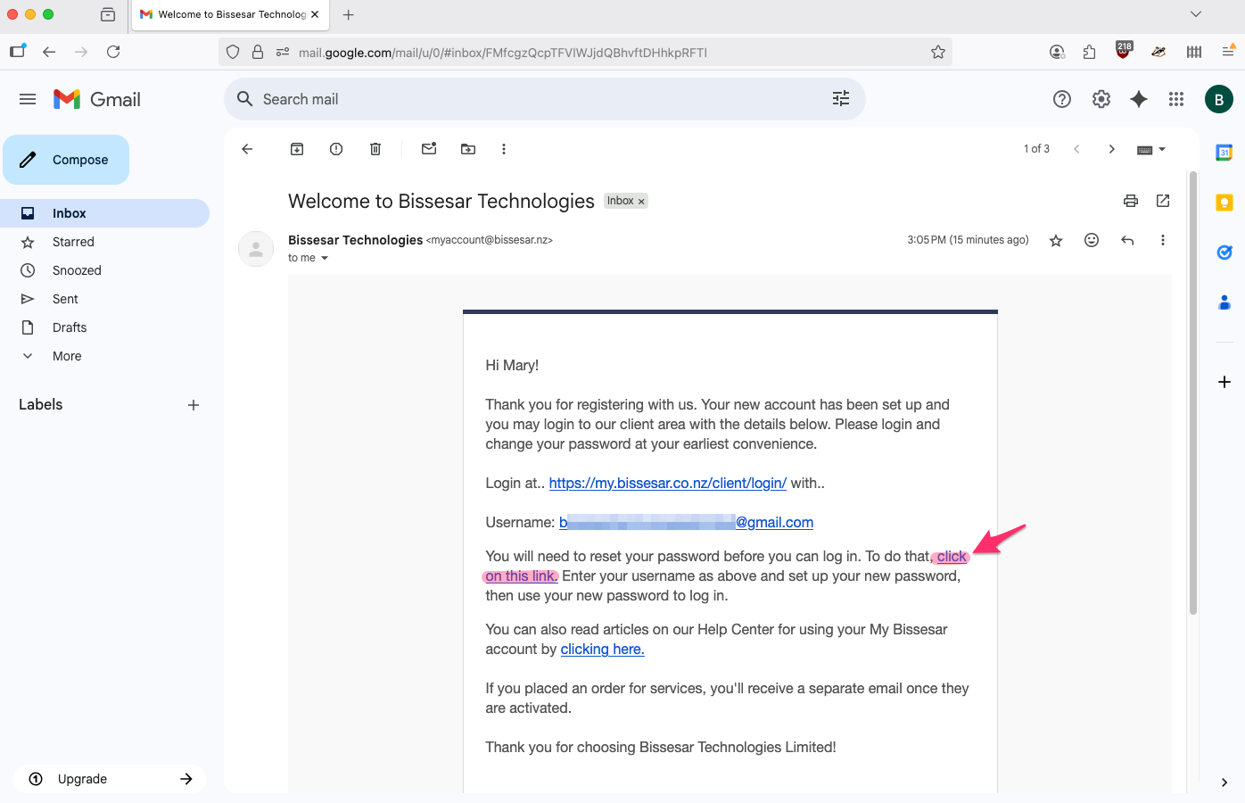The height and width of the screenshot is (803, 1245).
Task: Open the Google account avatar B
Action: [1219, 99]
